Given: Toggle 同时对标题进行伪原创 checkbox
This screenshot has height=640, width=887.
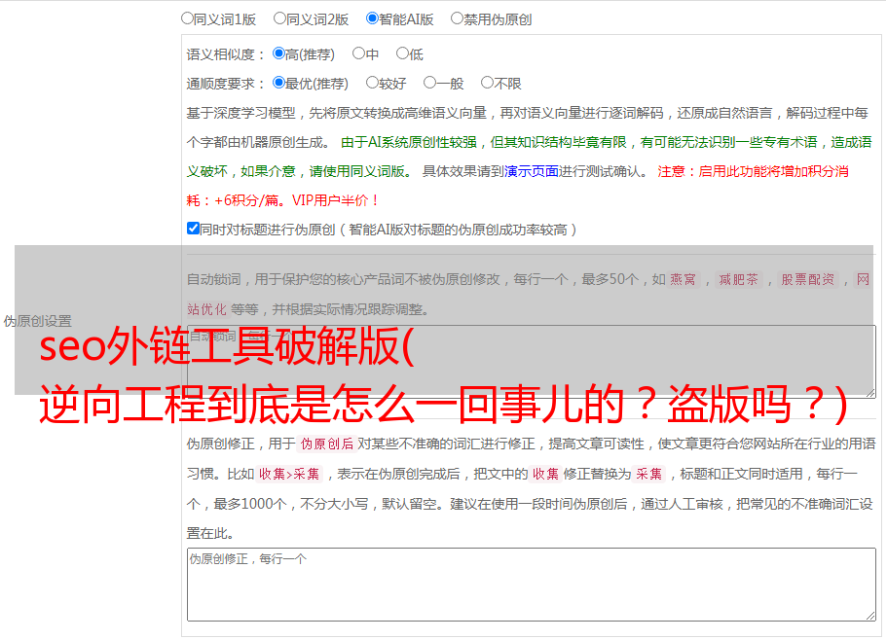Looking at the screenshot, I should click(x=193, y=229).
